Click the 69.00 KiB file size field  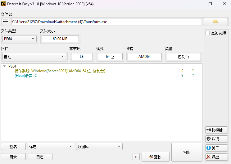click(60, 39)
